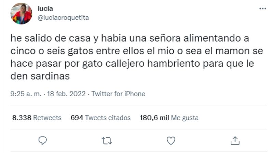View the 8.338 Retweets list

pos(37,118)
